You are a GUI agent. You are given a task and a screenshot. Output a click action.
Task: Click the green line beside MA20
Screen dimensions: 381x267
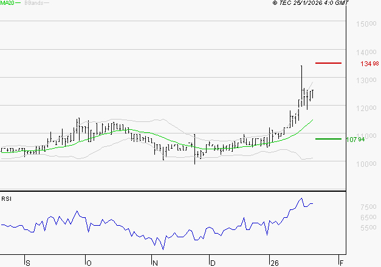pyautogui.click(x=18, y=3)
